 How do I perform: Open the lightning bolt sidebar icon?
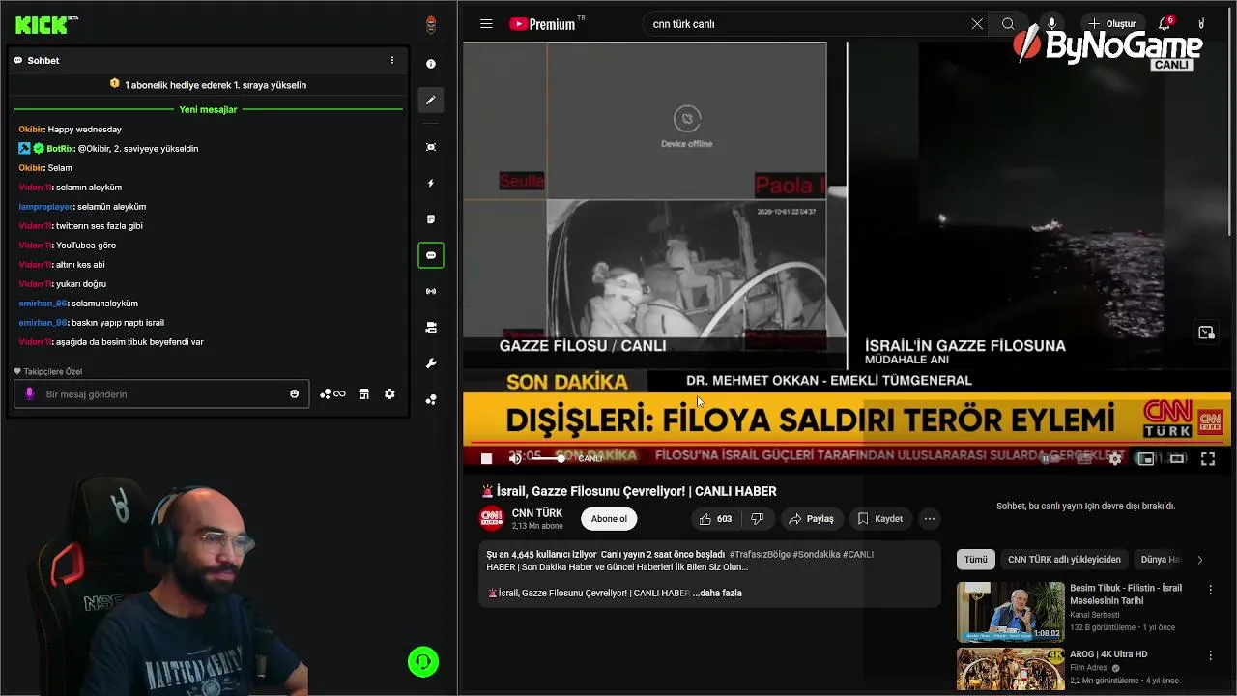click(x=431, y=183)
